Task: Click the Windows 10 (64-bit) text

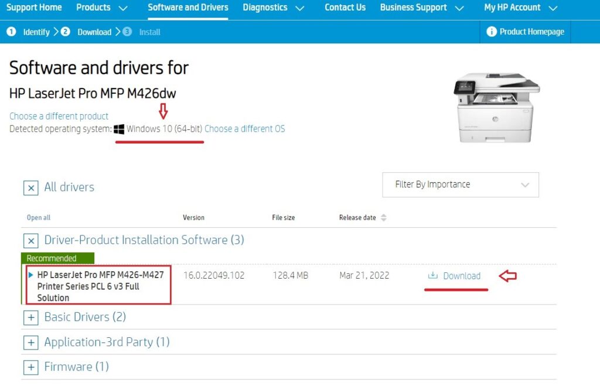Action: click(164, 129)
